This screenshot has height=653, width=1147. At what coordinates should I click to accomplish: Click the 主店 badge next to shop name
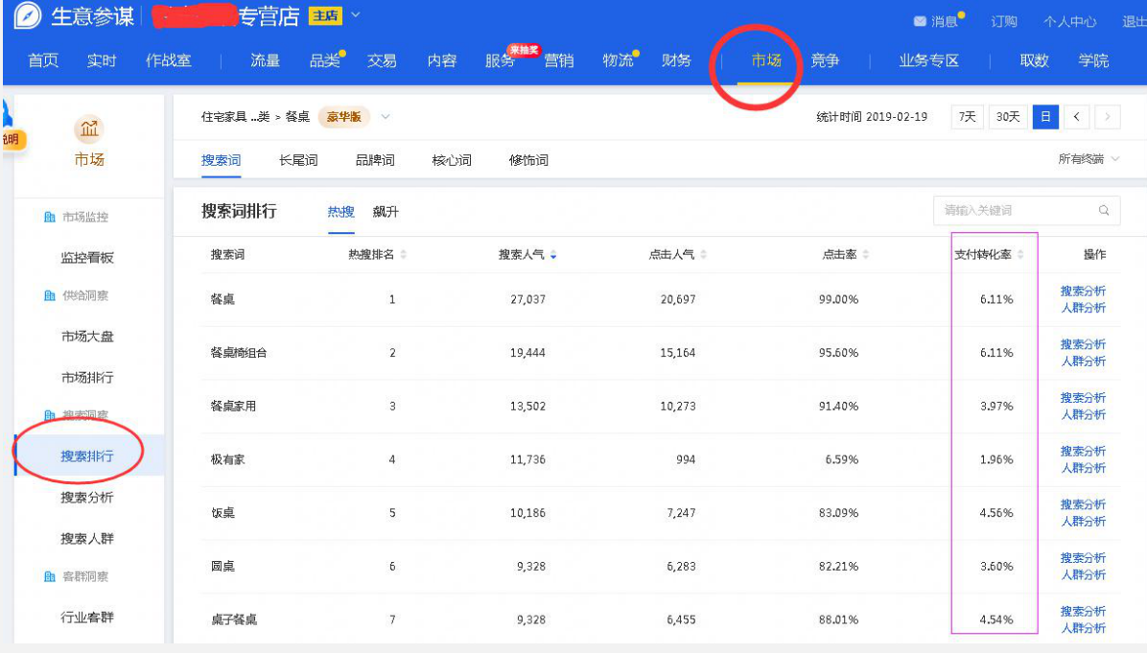[x=325, y=15]
